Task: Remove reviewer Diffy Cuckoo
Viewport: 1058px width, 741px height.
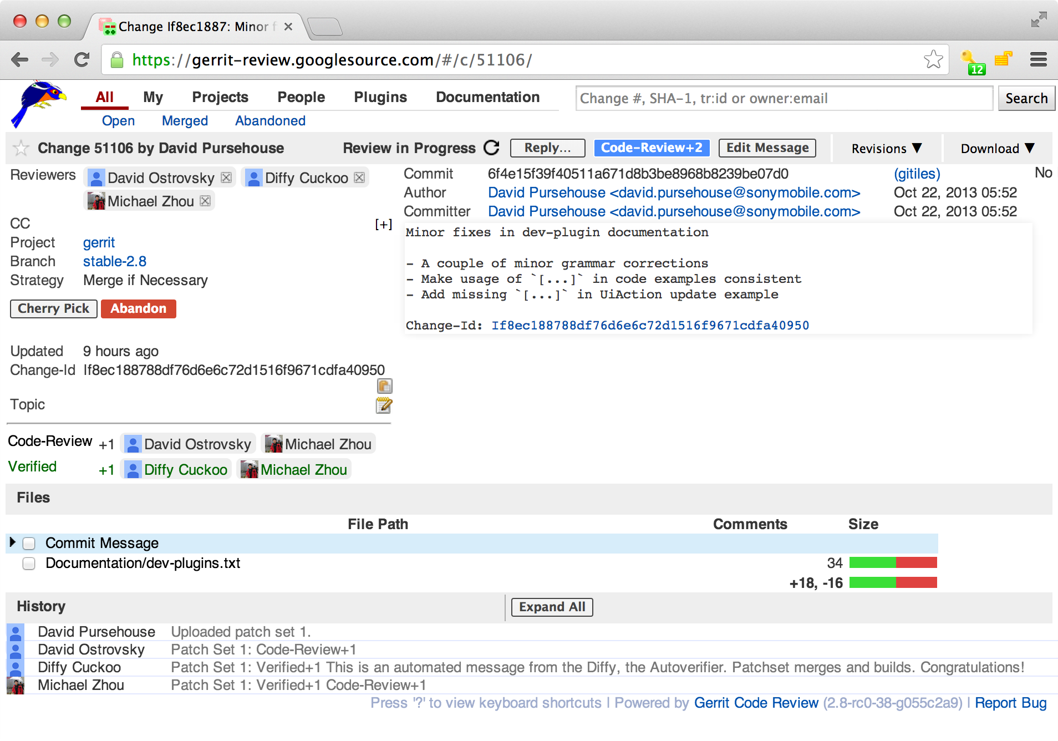Action: tap(359, 177)
